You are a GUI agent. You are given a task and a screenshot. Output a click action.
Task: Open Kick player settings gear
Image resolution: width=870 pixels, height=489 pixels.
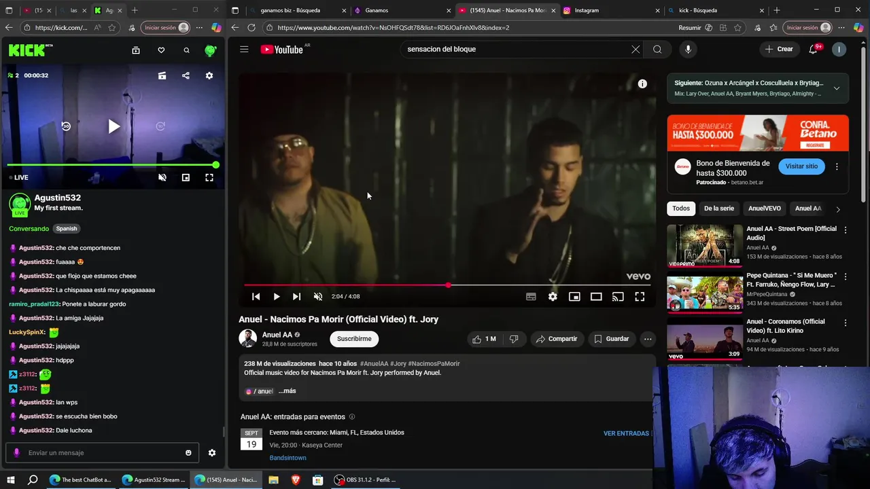coord(209,75)
